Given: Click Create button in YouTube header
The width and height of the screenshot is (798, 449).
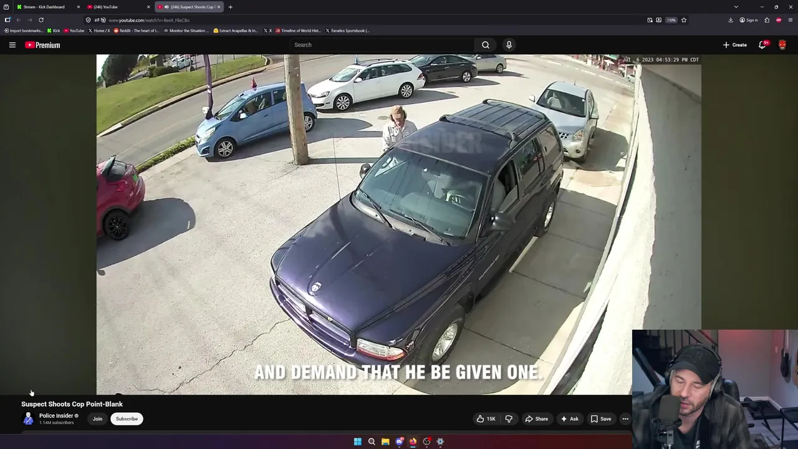Looking at the screenshot, I should (x=735, y=45).
